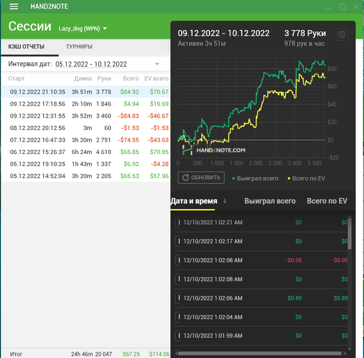Image resolution: width=364 pixels, height=358 pixels.
Task: Sort hands by Всего по EV column
Action: click(327, 201)
